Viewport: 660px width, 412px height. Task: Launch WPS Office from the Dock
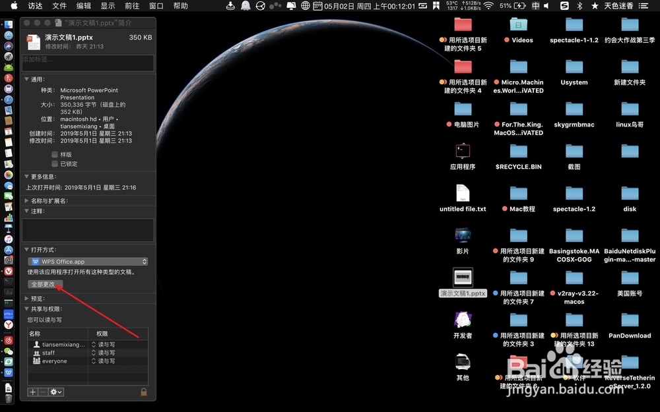[9, 372]
